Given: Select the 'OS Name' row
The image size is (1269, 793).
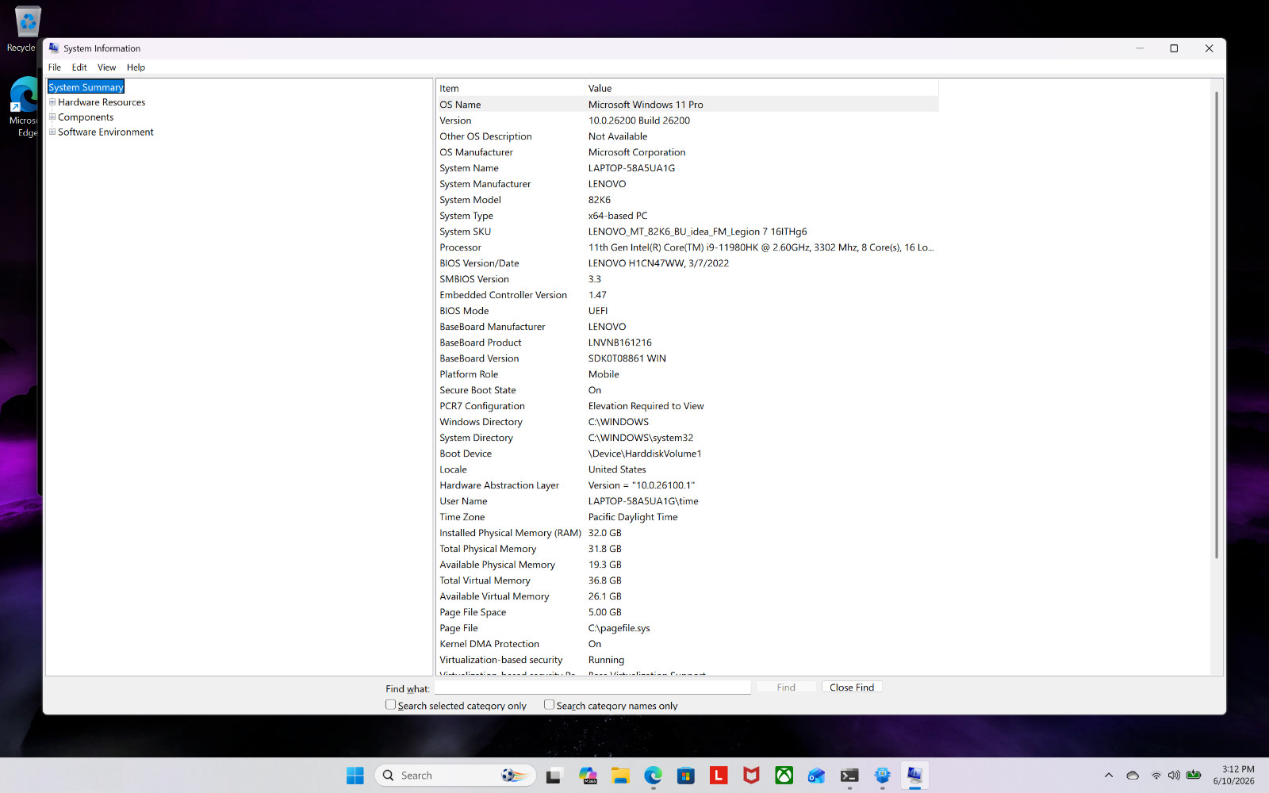Looking at the screenshot, I should pos(687,105).
